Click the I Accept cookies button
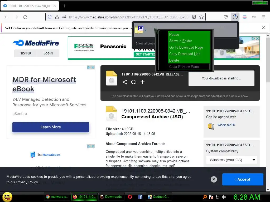The width and height of the screenshot is (270, 202). (x=243, y=179)
